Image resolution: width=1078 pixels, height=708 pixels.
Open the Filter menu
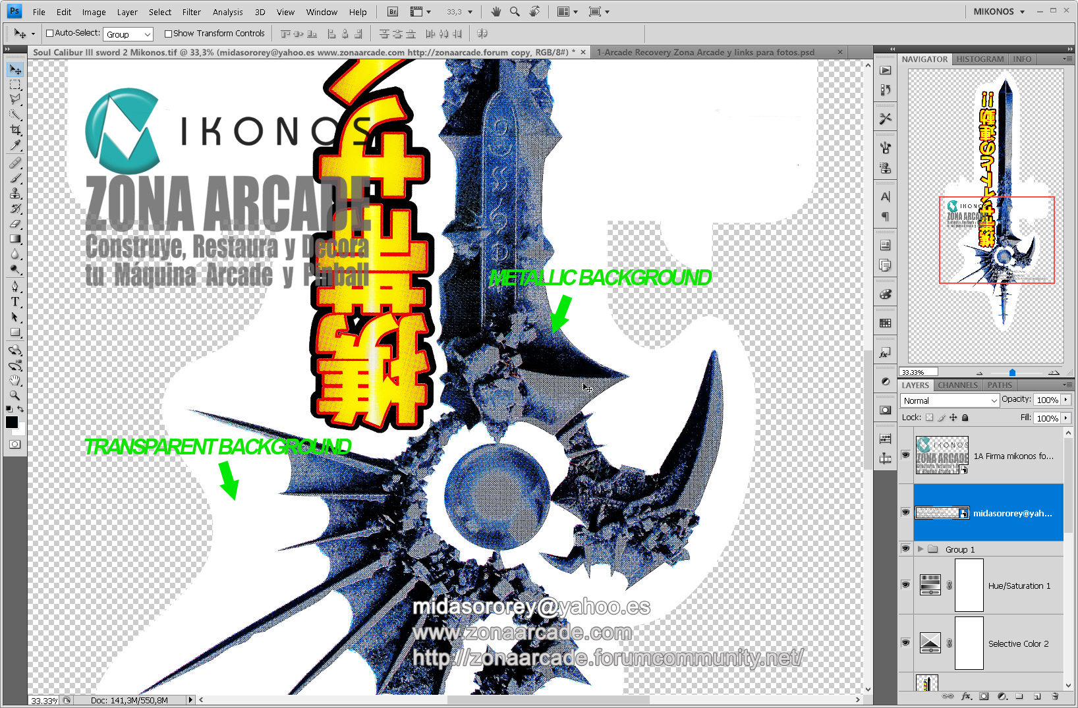click(191, 11)
